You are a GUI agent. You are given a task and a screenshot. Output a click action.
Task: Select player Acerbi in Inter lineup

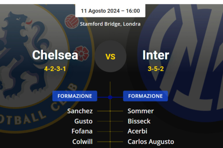(x=137, y=131)
